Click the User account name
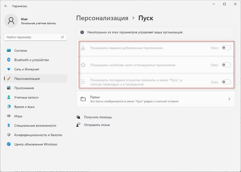The width and height of the screenshot is (241, 172). point(24,19)
